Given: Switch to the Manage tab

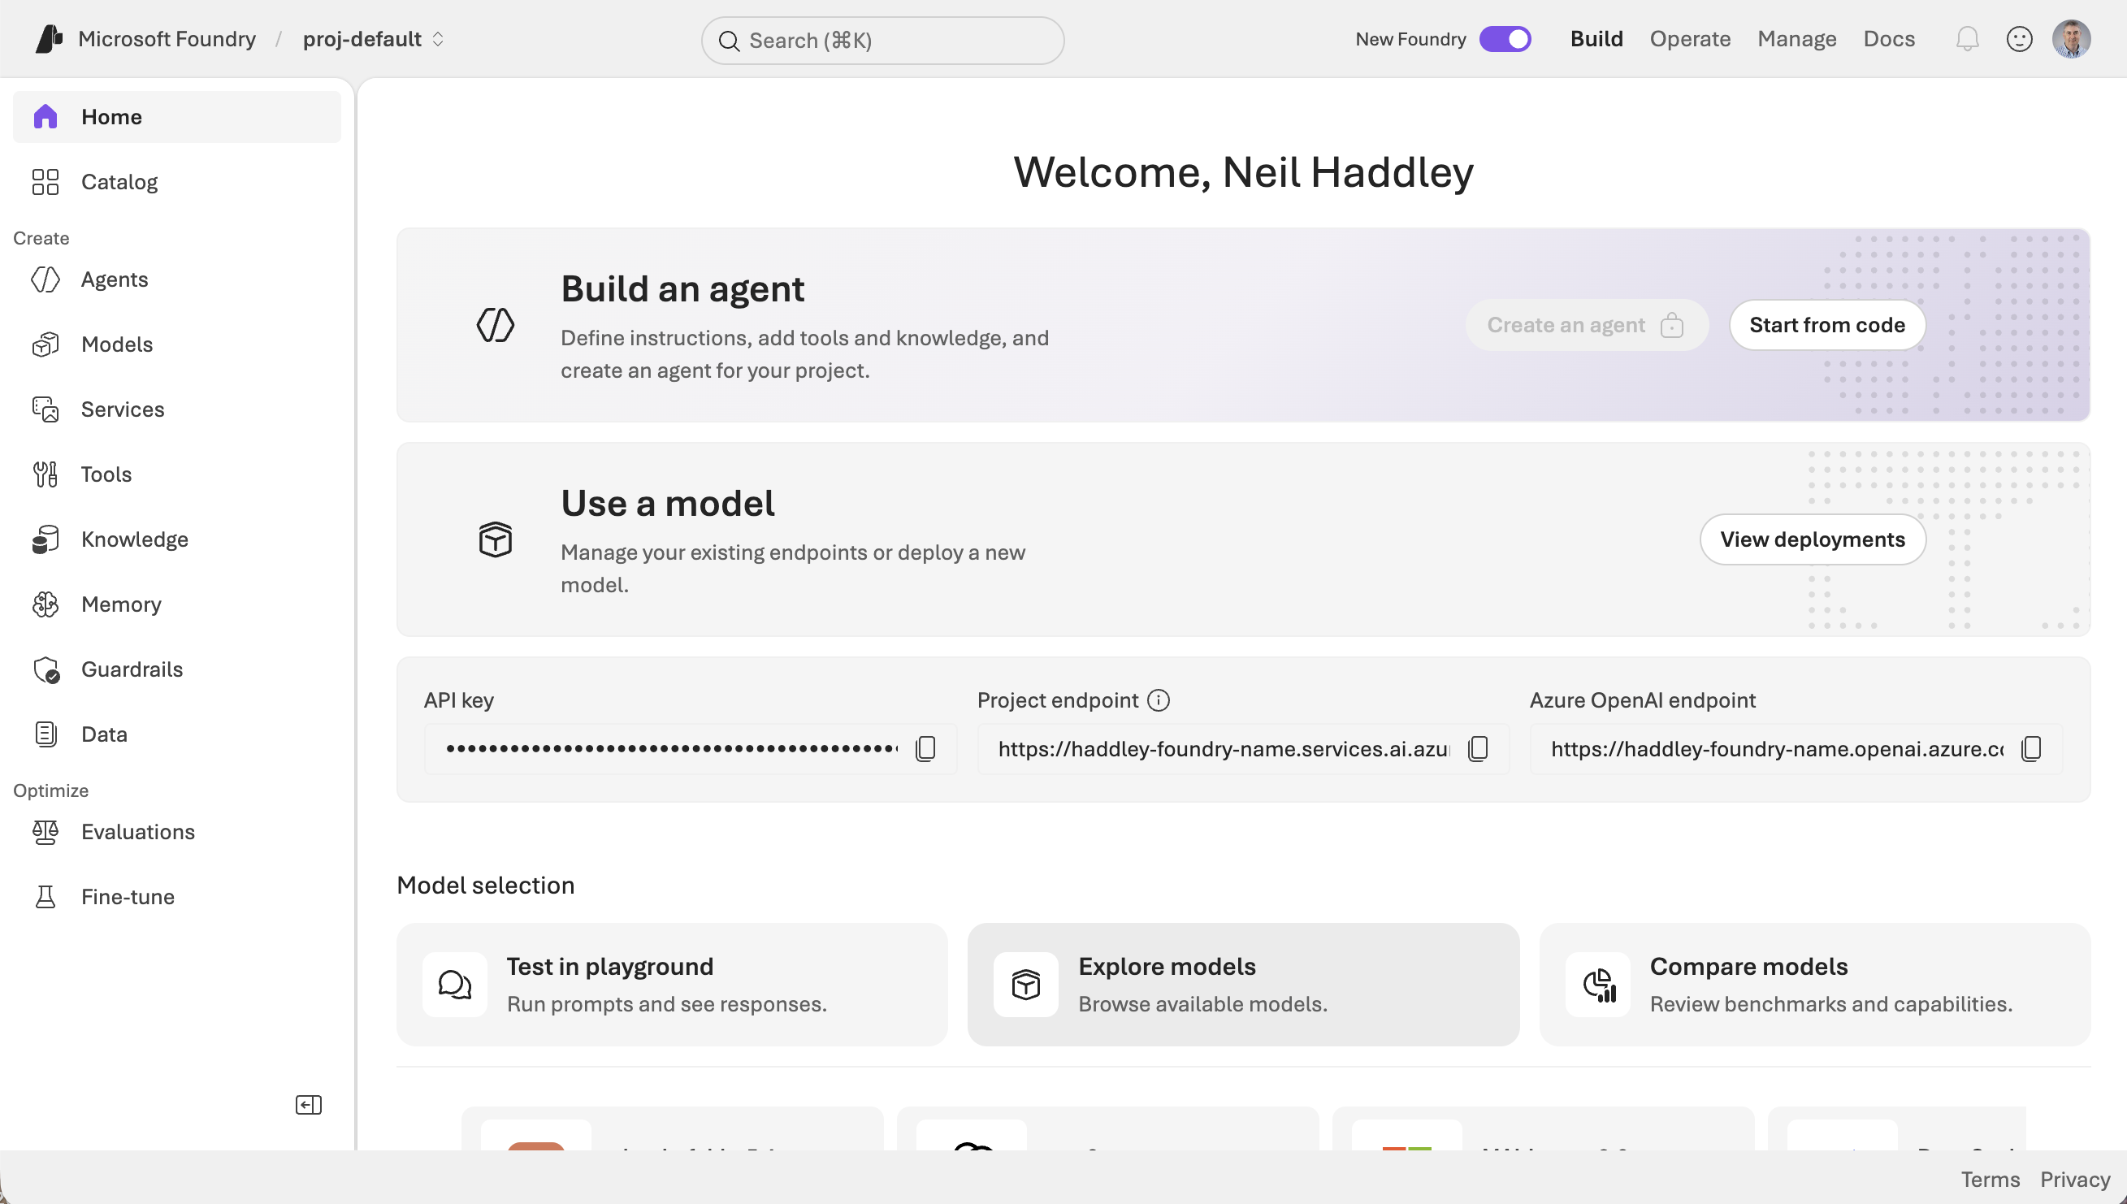Looking at the screenshot, I should tap(1797, 39).
